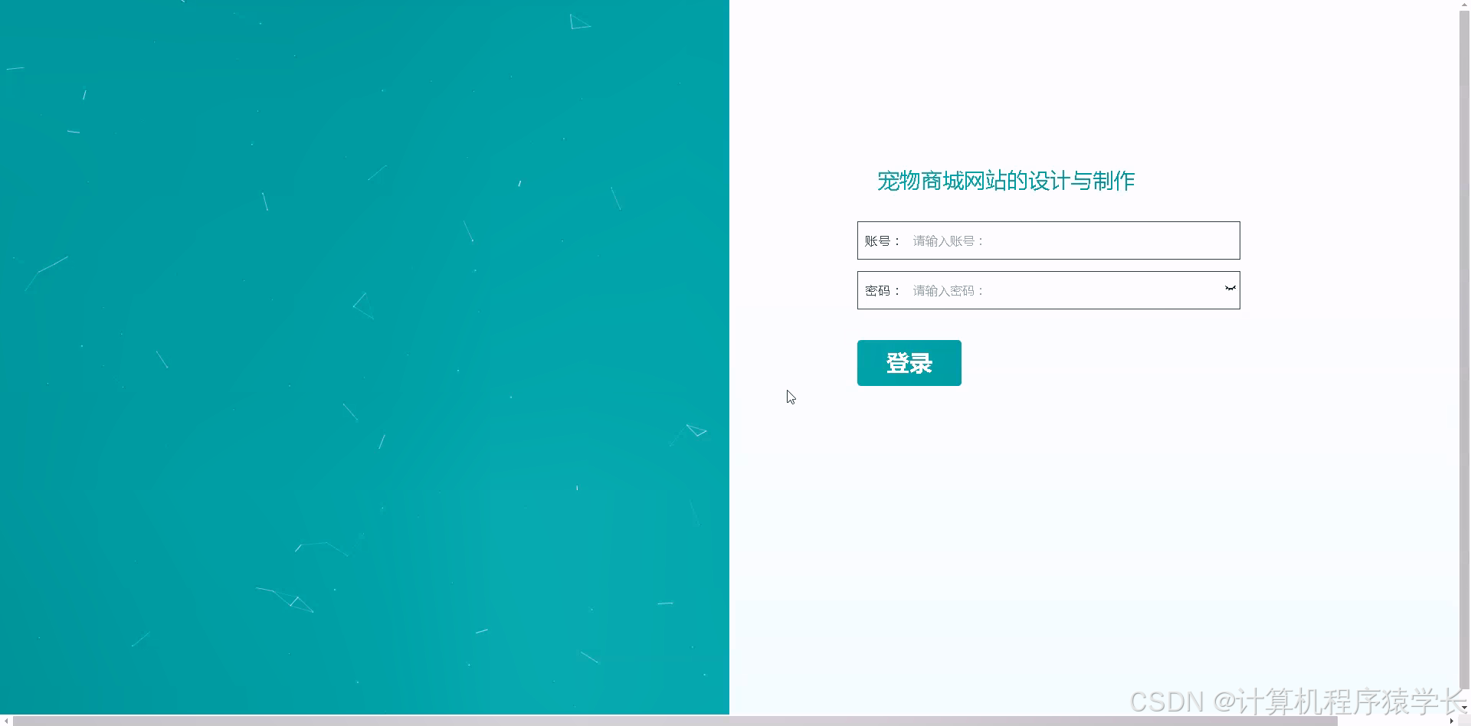
Task: Click the horizontal scrollbar left arrow
Action: point(6,721)
